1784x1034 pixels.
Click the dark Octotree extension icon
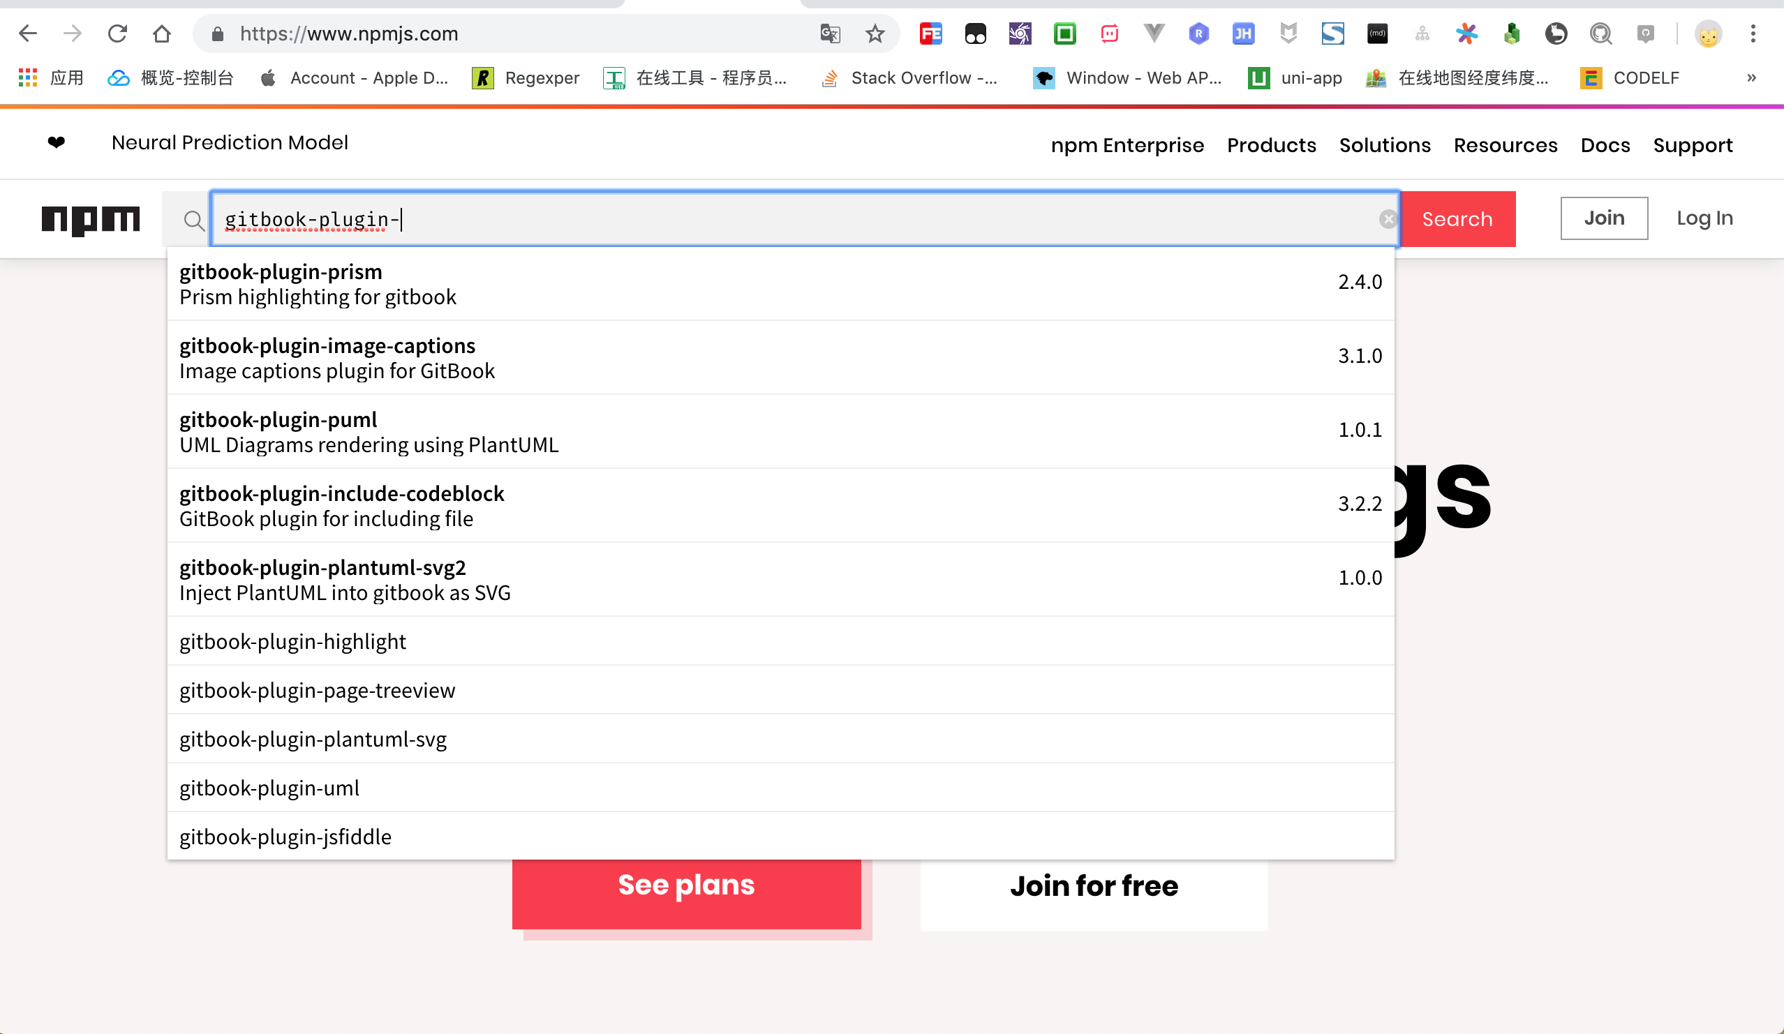(x=1556, y=33)
